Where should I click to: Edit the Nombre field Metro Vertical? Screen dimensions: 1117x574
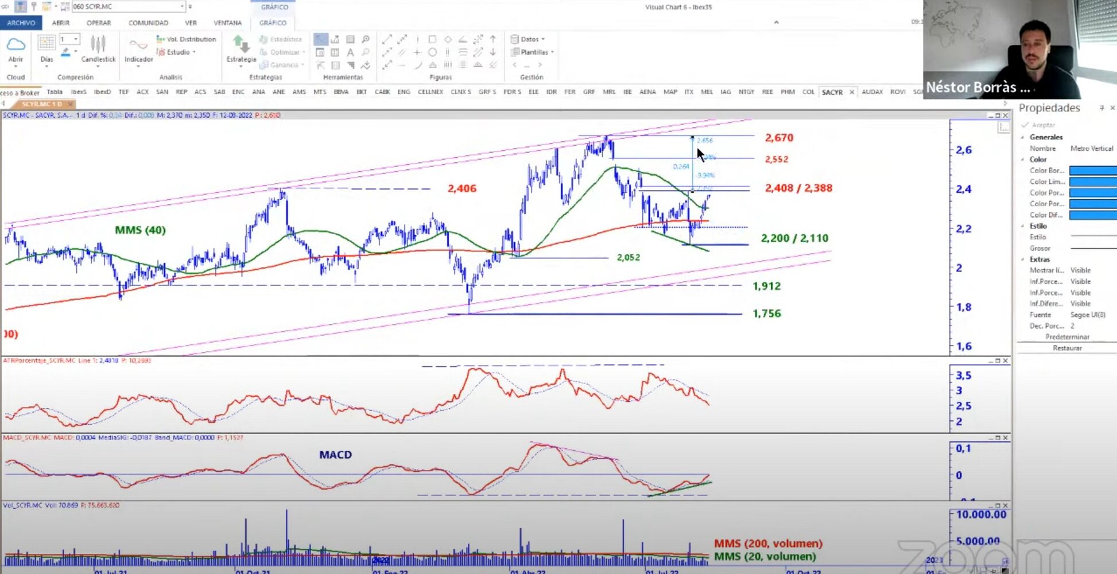click(x=1092, y=148)
